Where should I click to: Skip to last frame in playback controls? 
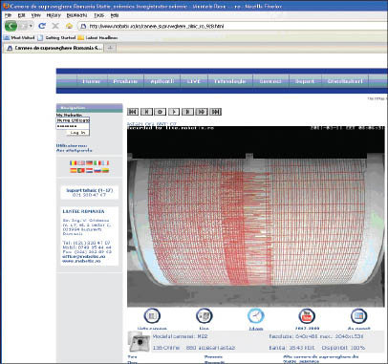click(216, 112)
